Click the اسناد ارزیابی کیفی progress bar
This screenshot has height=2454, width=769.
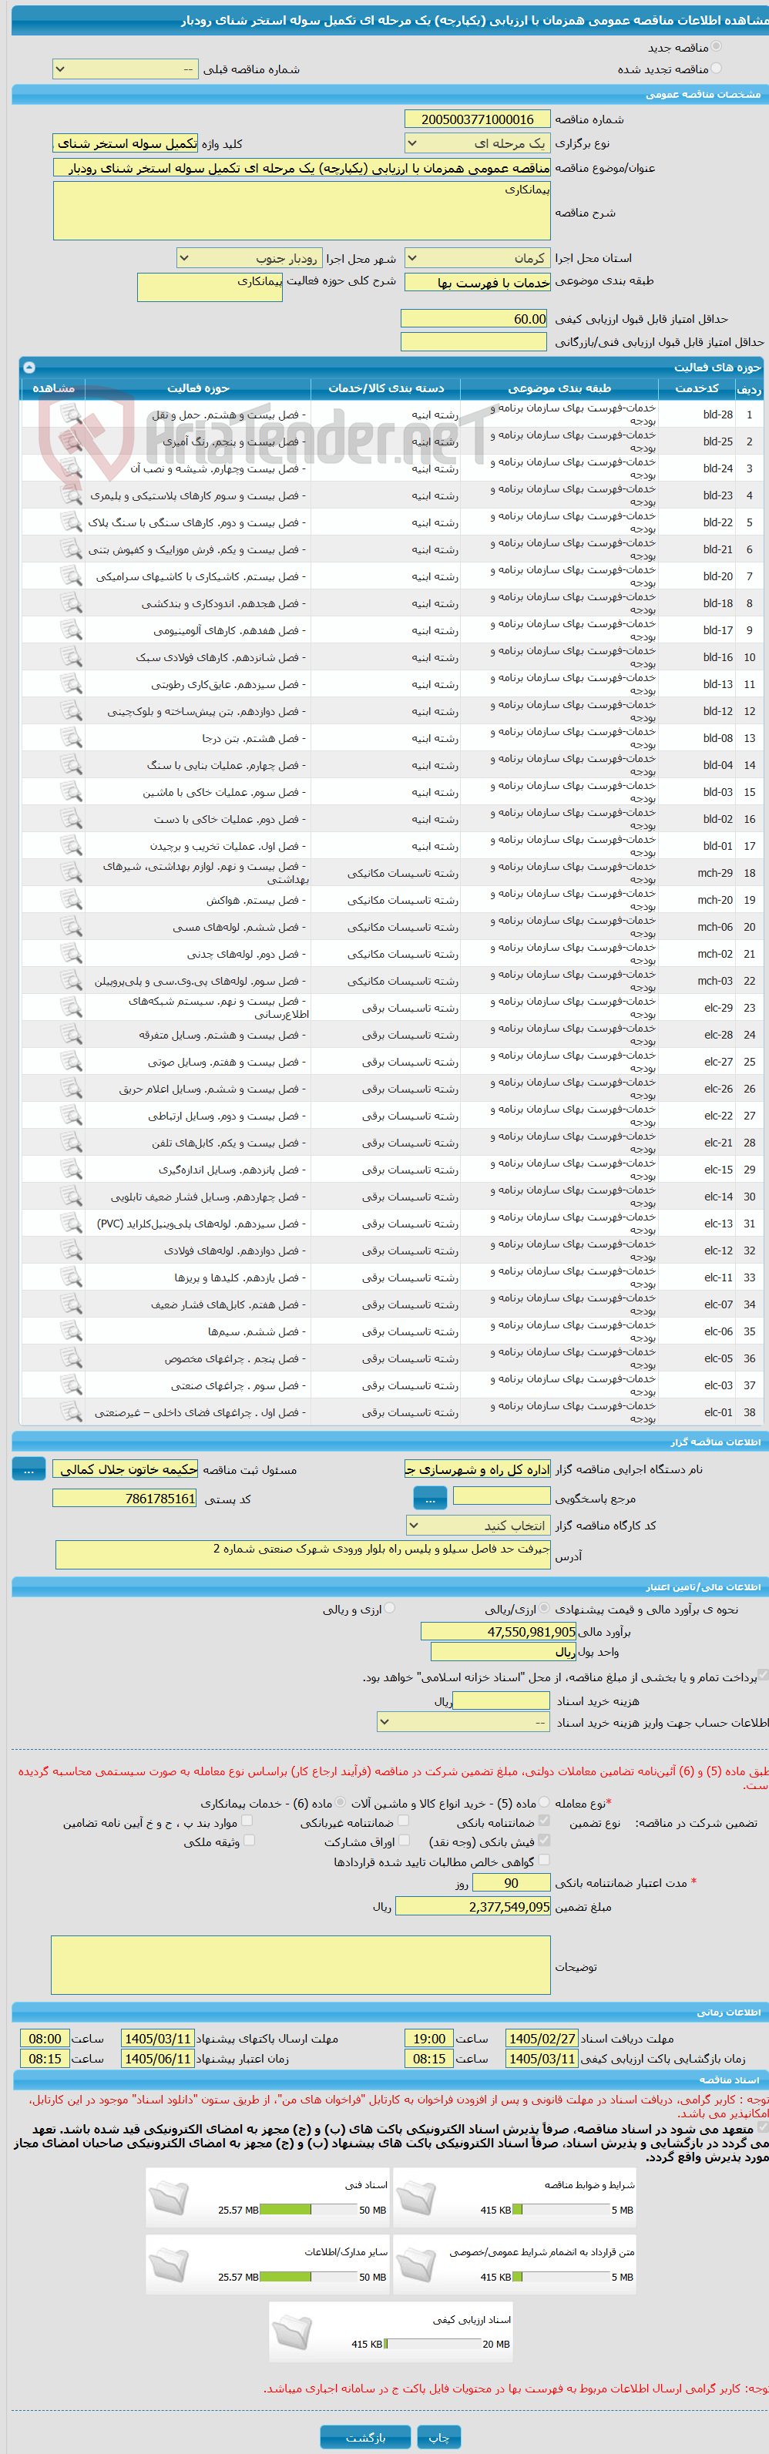(432, 2345)
